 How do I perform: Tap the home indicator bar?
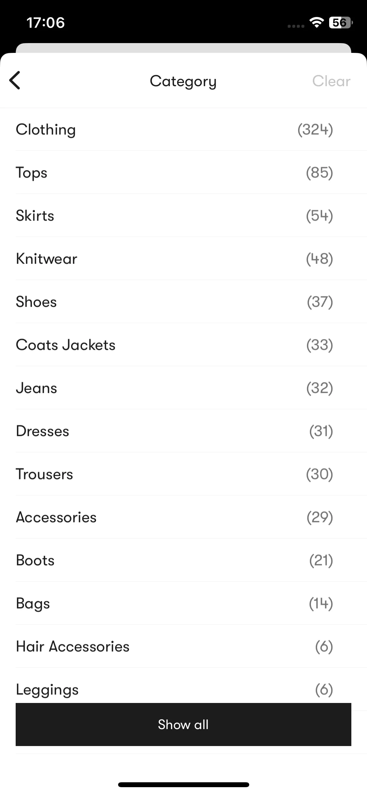(183, 785)
